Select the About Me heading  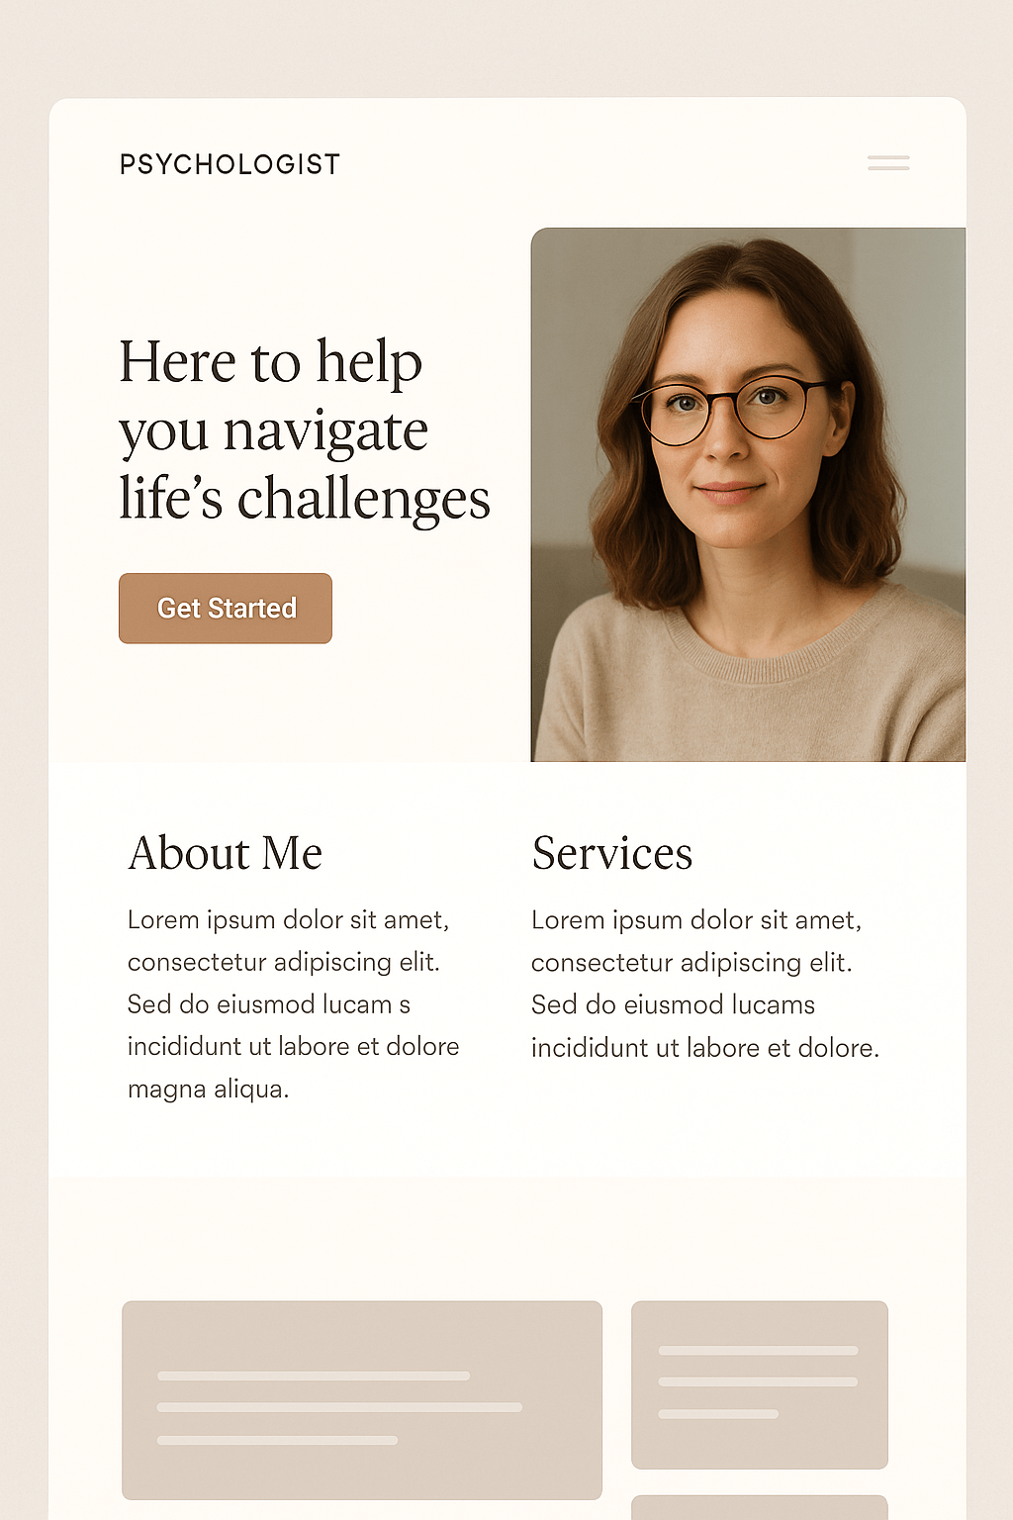click(226, 853)
